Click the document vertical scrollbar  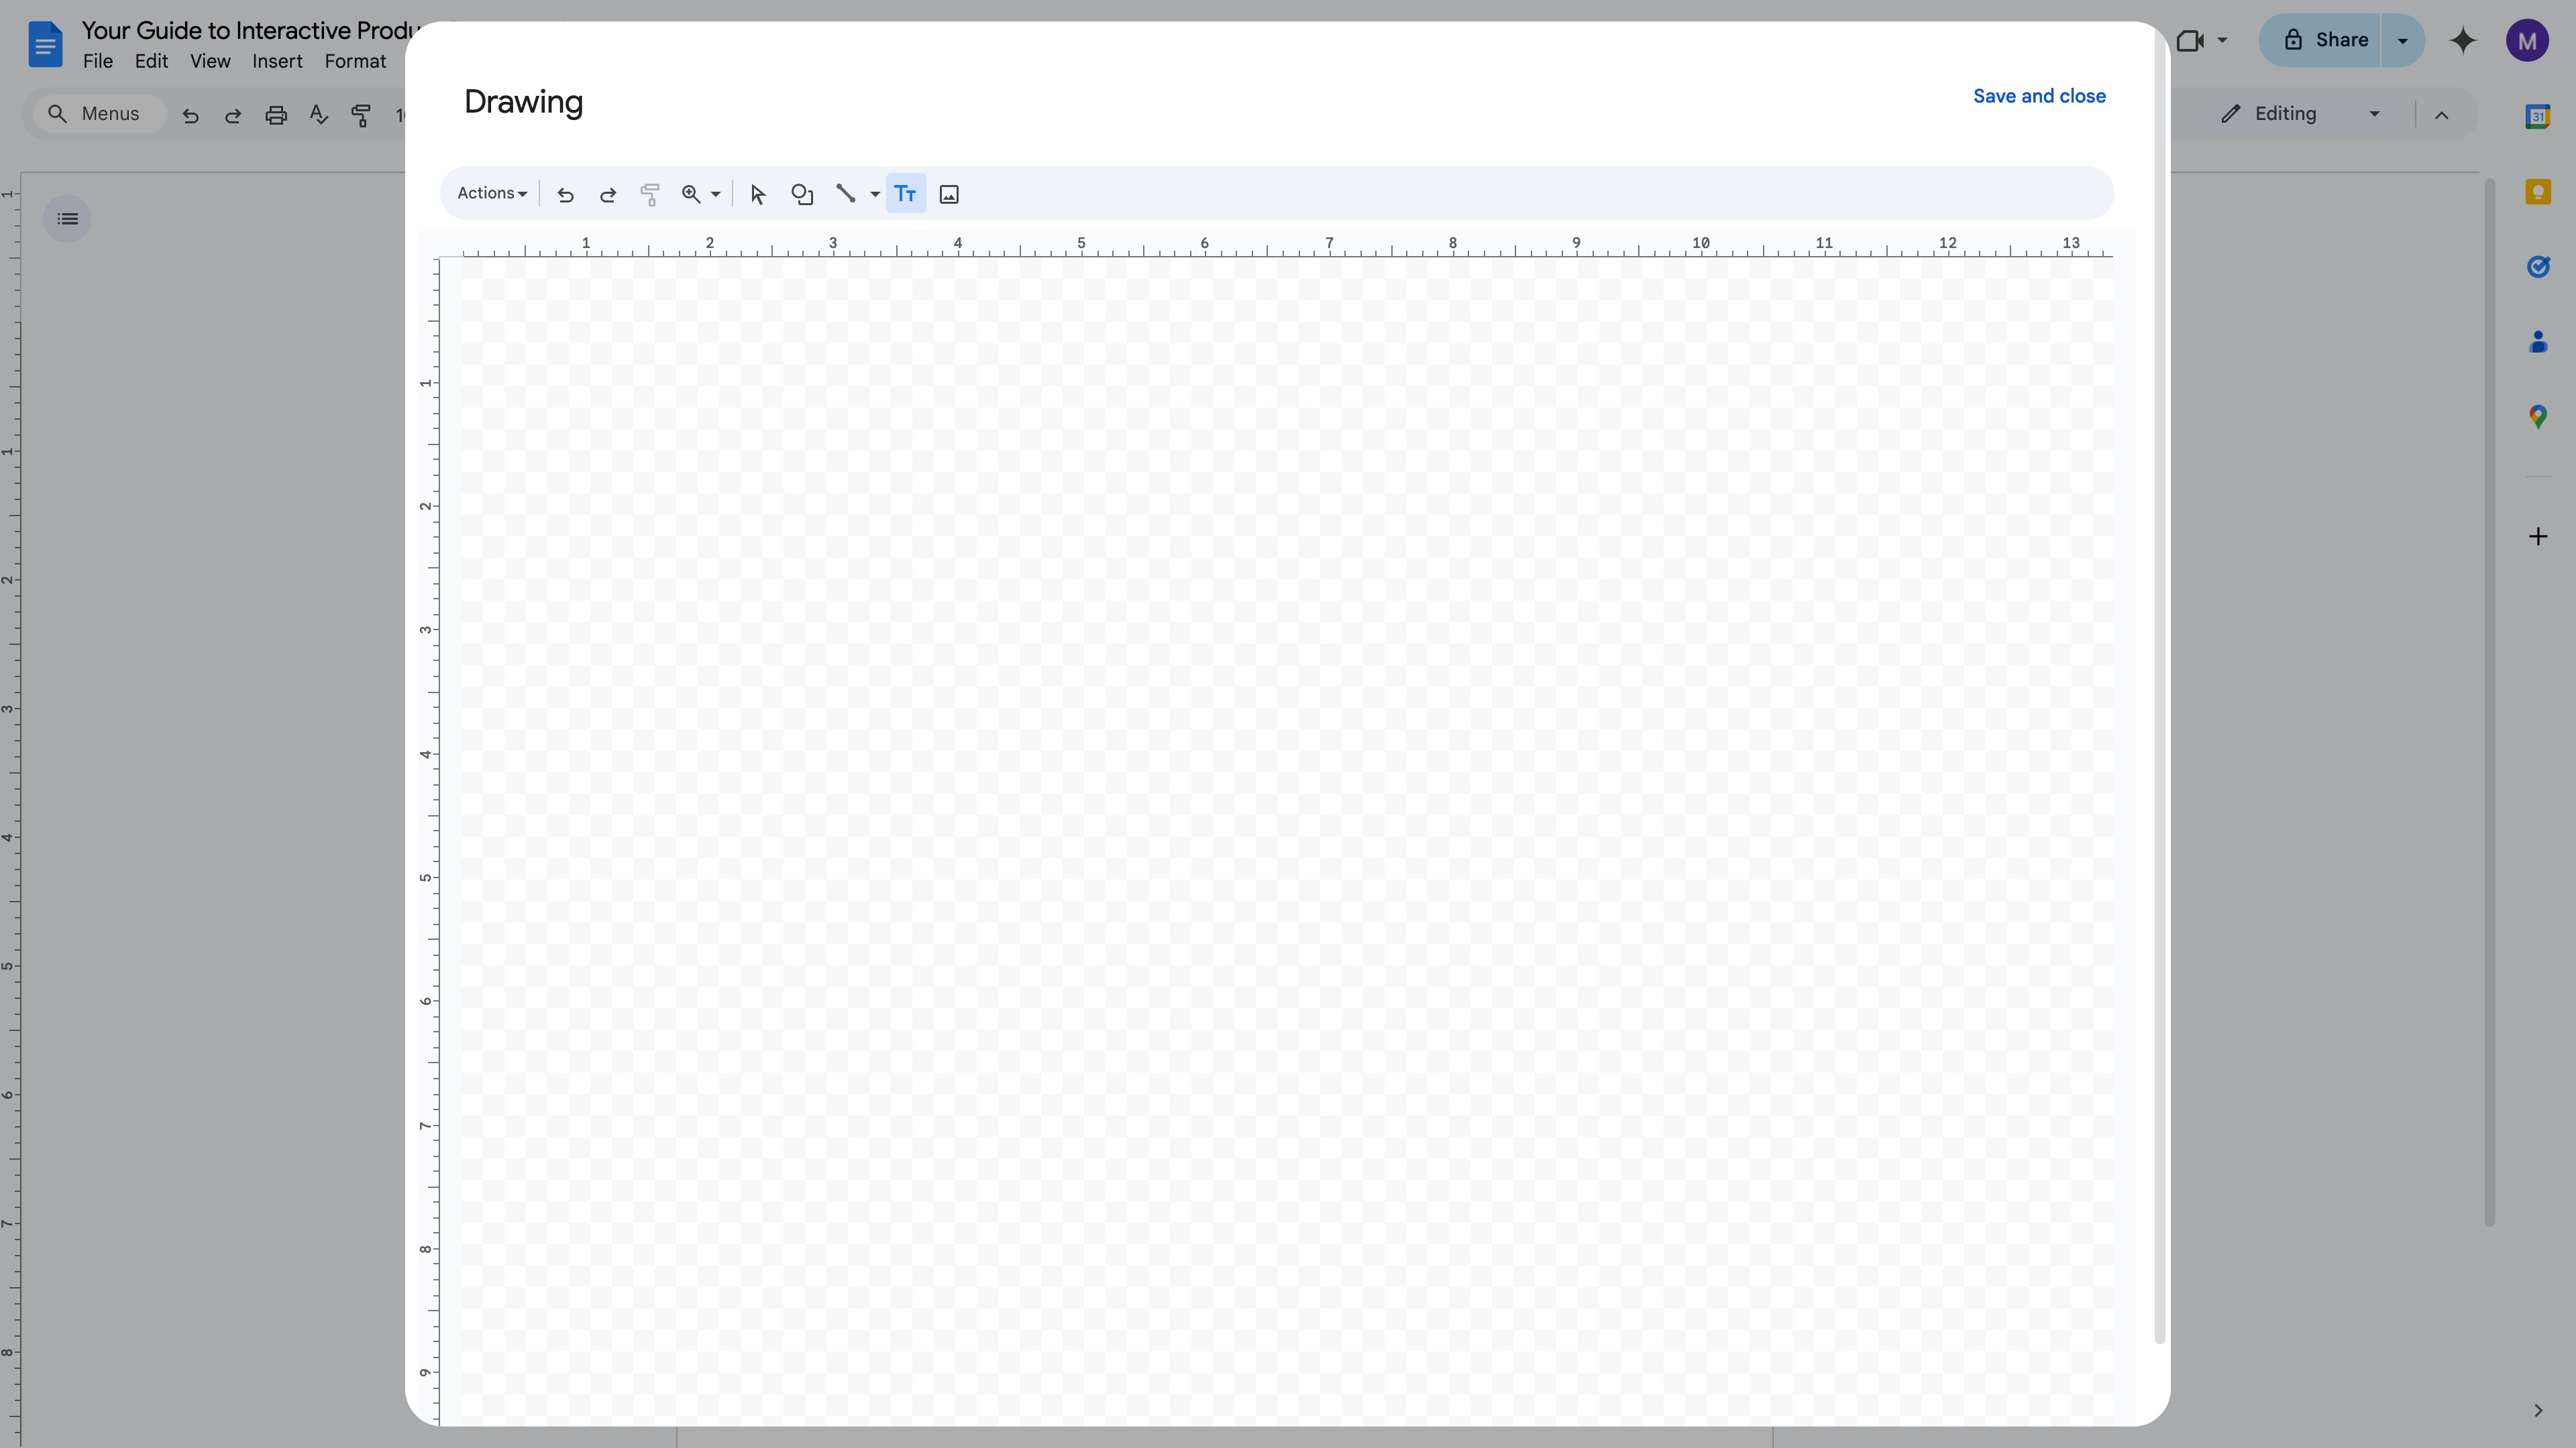tap(2490, 703)
